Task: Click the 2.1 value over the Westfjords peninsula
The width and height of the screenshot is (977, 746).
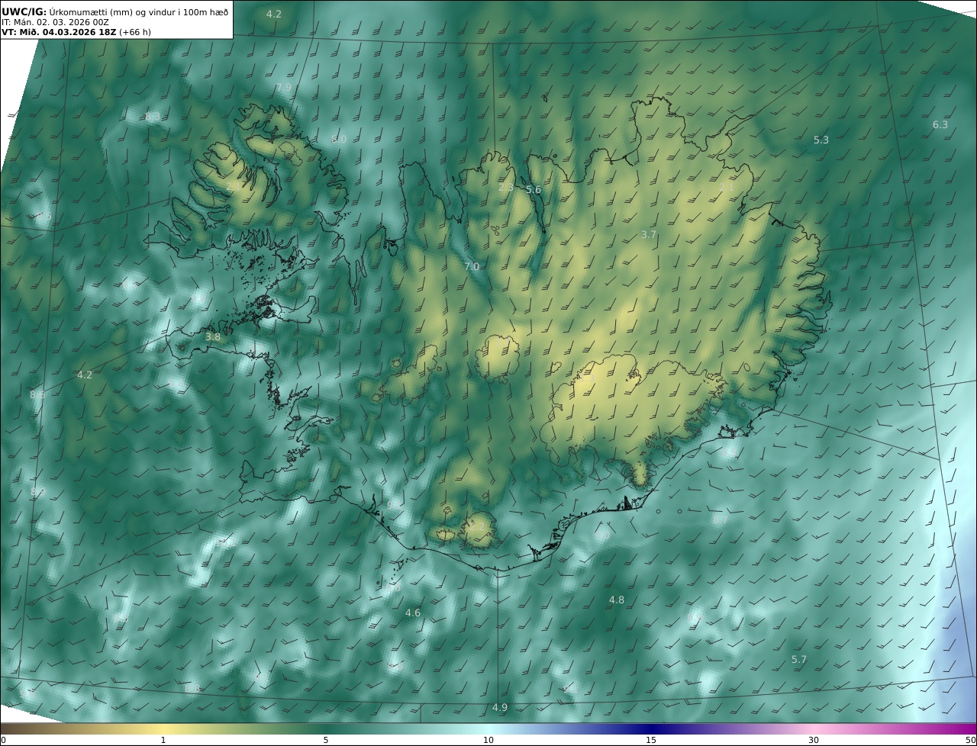Action: point(234,187)
